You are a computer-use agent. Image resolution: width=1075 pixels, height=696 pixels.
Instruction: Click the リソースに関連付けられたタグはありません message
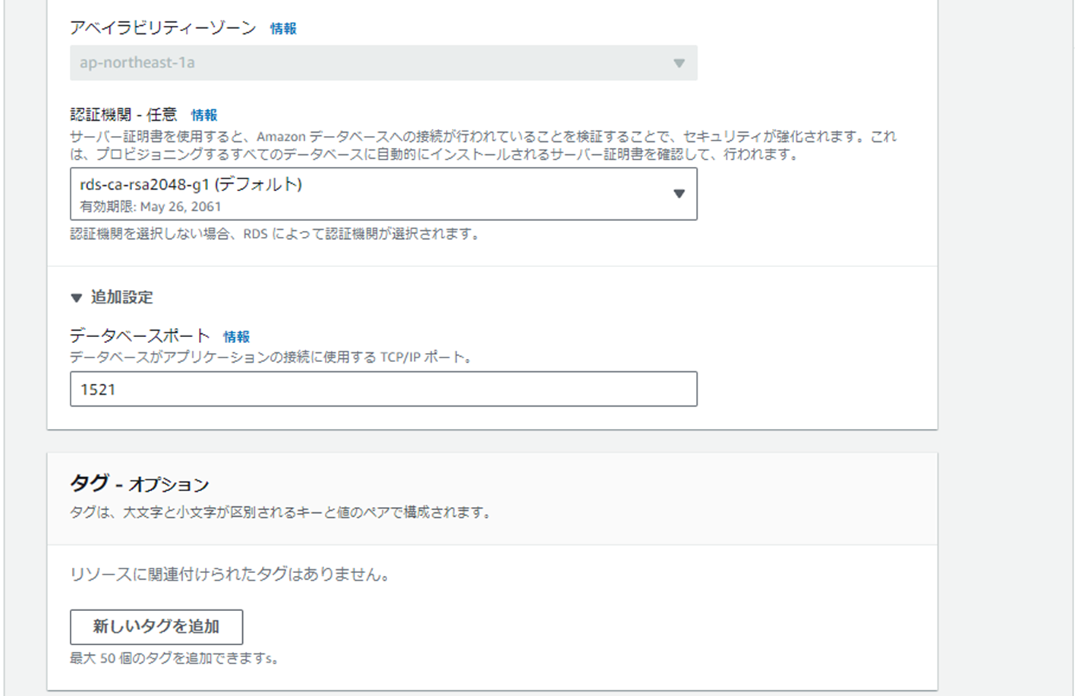230,575
